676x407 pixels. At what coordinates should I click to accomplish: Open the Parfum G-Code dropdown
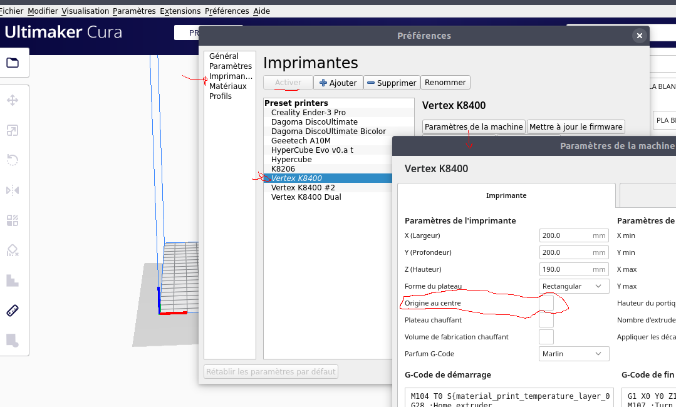point(574,354)
